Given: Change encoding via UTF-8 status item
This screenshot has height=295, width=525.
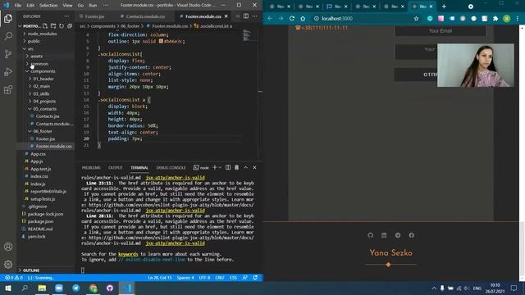Looking at the screenshot, I should [x=204, y=278].
